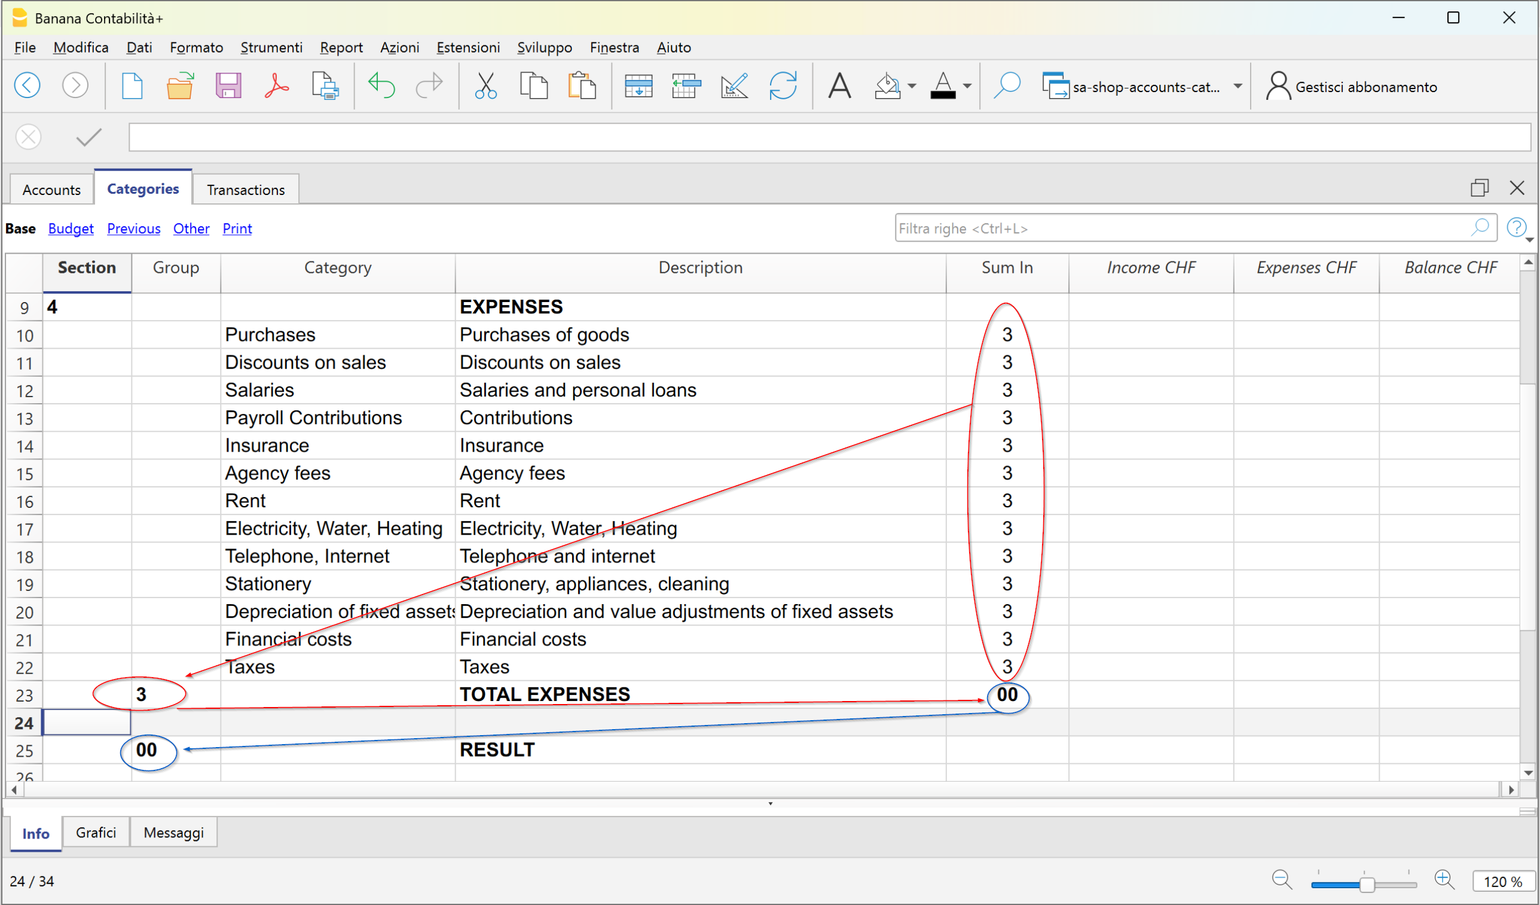Screen dimensions: 1540x905
Task: Click the Undo arrow icon
Action: (381, 86)
